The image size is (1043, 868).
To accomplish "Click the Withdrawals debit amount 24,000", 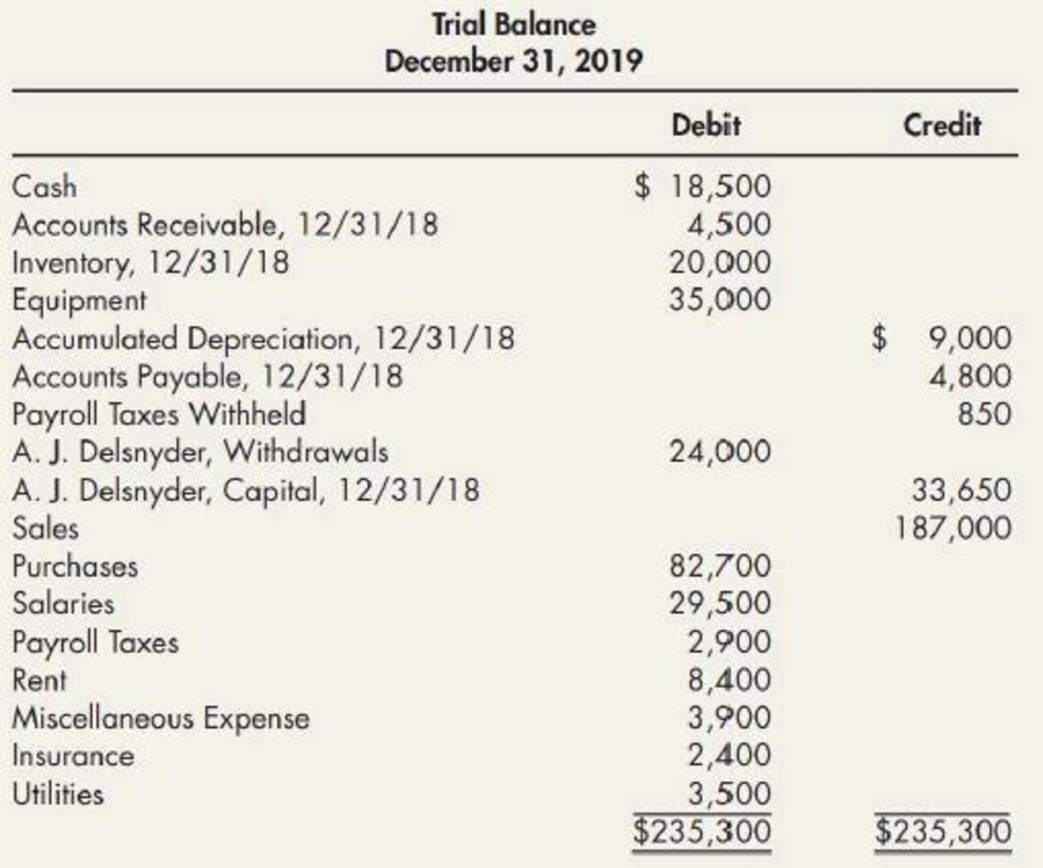I will 720,451.
